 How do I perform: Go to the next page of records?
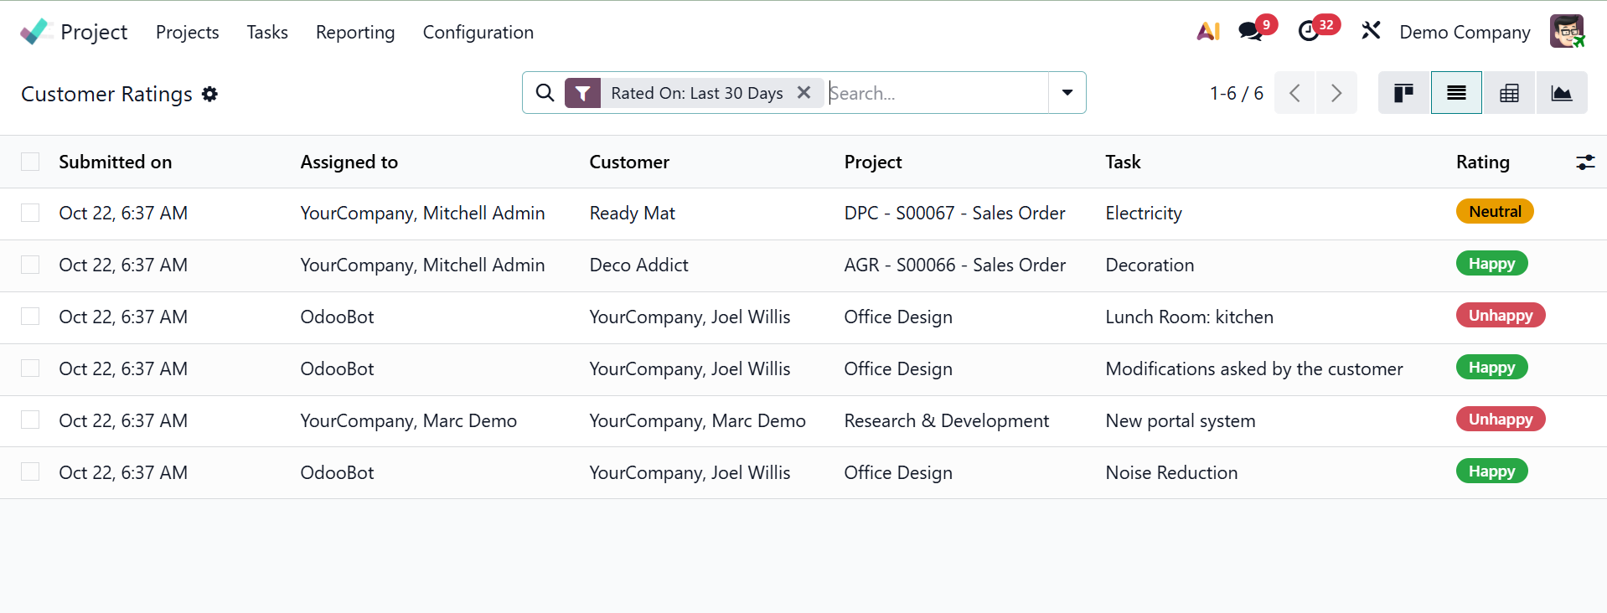tap(1336, 93)
